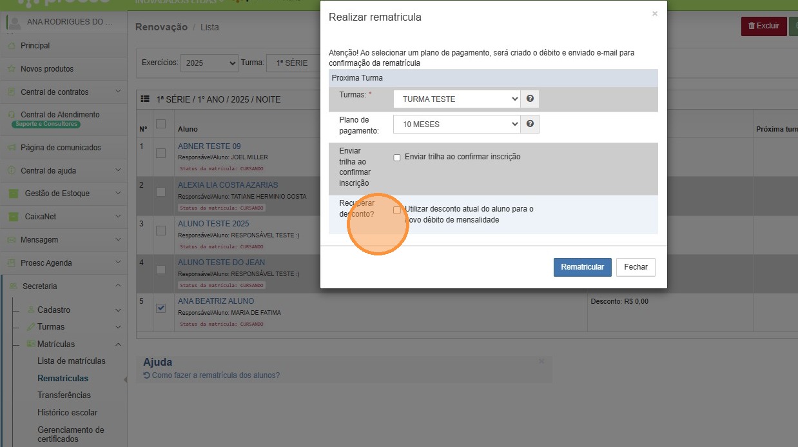The image size is (798, 447).
Task: Expand the Central de ajuda chevron
Action: [118, 171]
